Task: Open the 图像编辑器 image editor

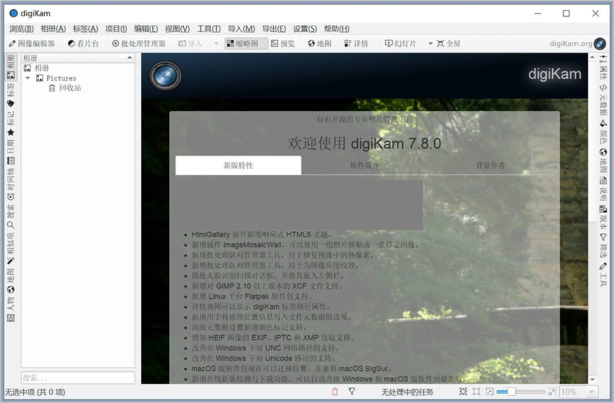Action: [x=31, y=44]
